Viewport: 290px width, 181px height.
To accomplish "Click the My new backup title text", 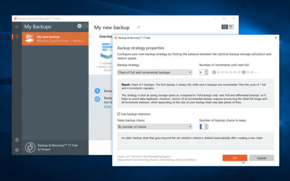I will (x=112, y=27).
